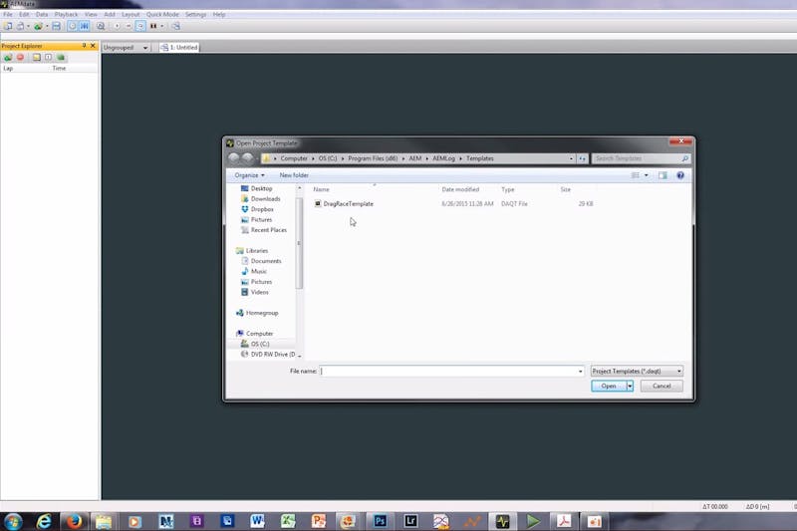Click the New folder button
This screenshot has height=531, width=797.
coord(294,175)
